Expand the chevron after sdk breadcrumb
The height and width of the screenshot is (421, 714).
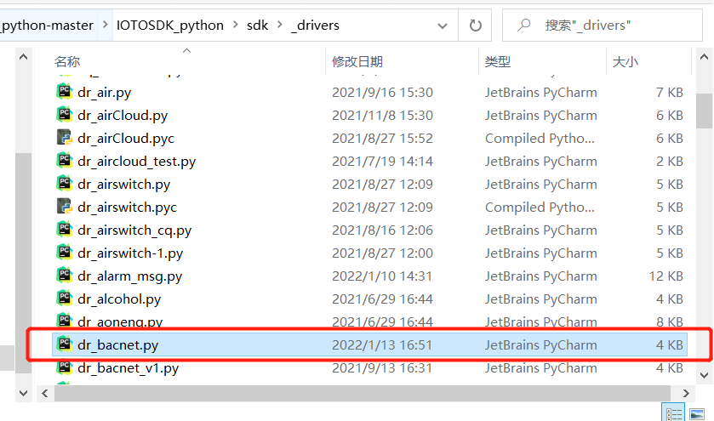280,26
